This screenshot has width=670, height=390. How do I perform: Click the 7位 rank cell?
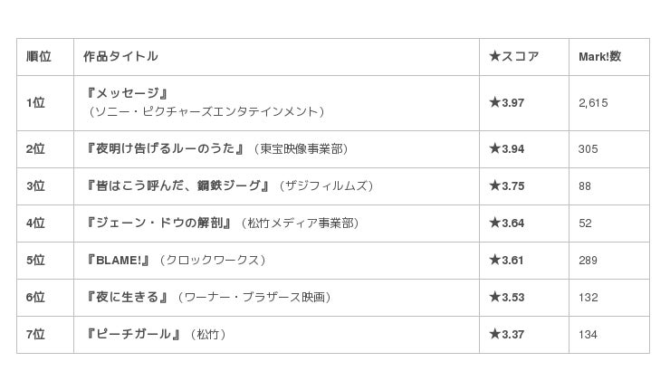point(35,334)
